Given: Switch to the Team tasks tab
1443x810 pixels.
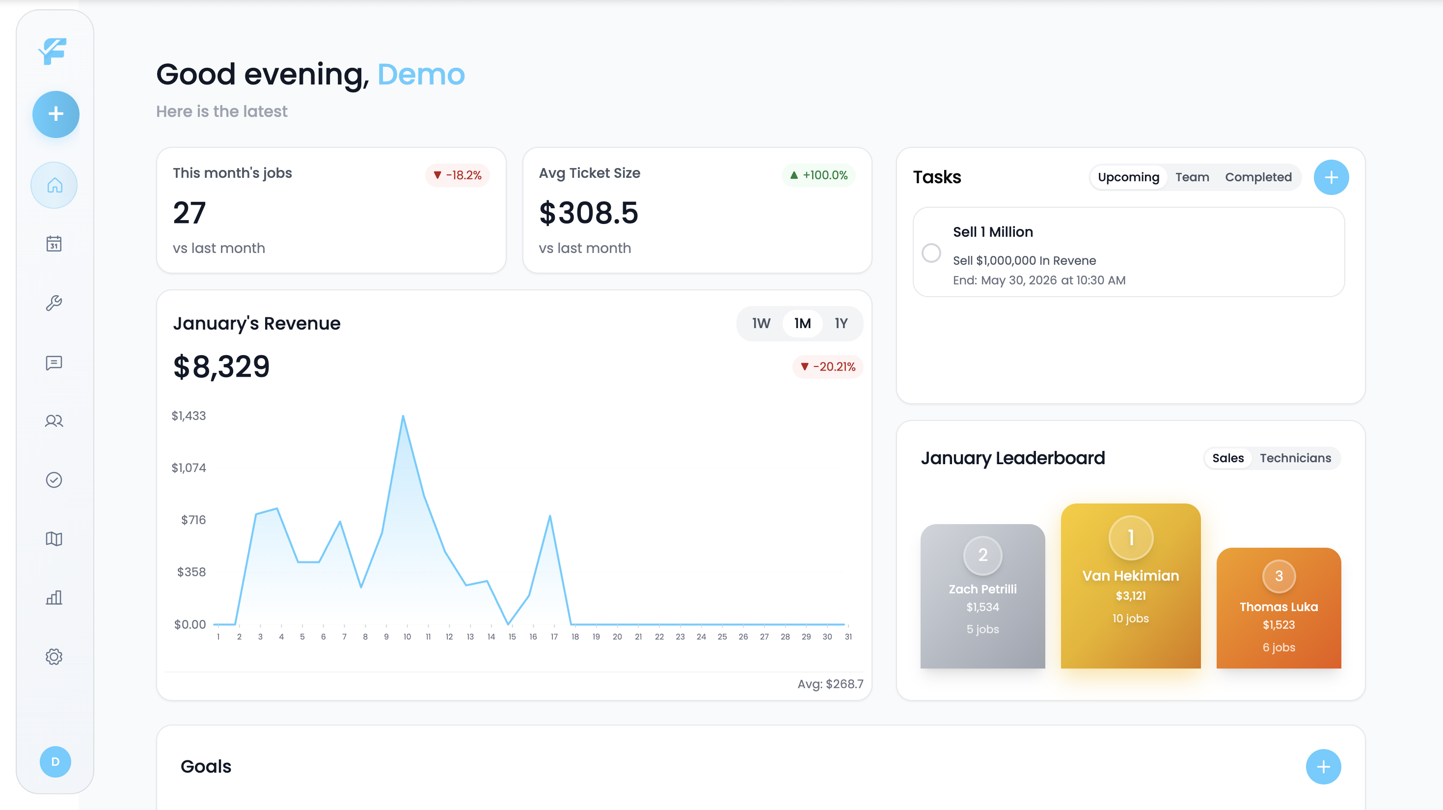Looking at the screenshot, I should tap(1192, 177).
